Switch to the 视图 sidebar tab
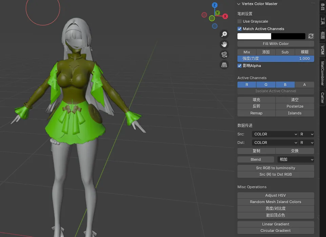 coord(323,35)
